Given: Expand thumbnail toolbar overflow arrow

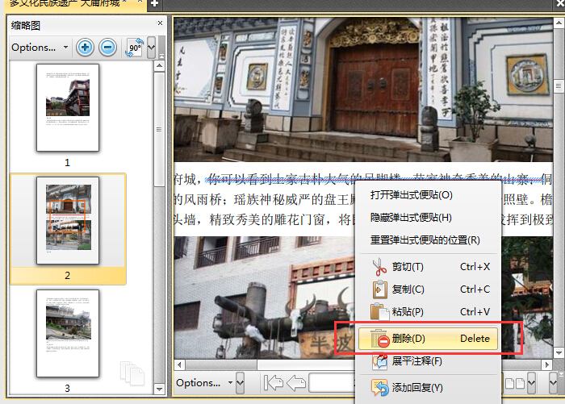Looking at the screenshot, I should [x=152, y=47].
